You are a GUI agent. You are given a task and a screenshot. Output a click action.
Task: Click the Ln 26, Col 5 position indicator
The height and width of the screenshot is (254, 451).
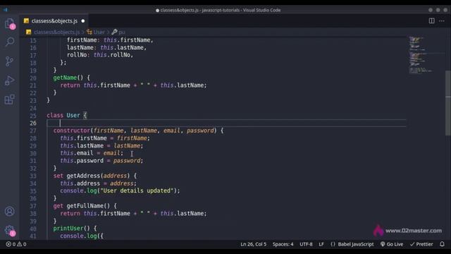[254, 244]
